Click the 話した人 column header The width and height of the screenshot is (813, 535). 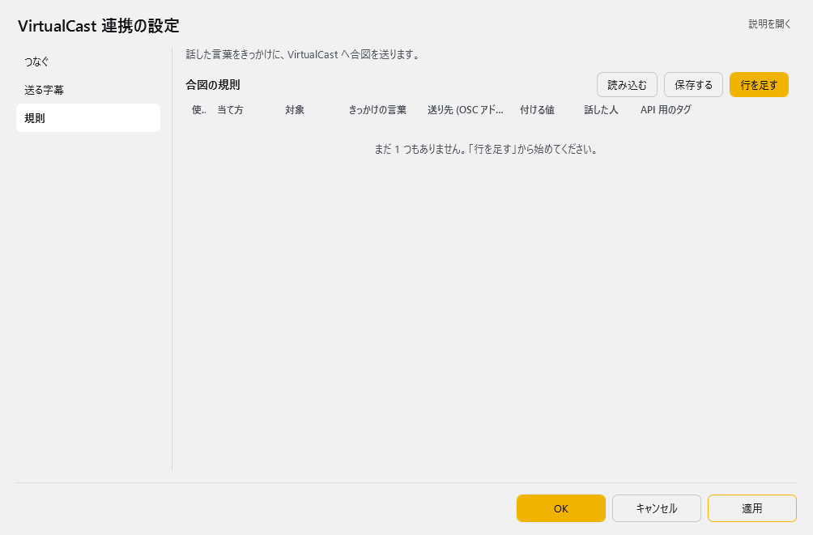click(601, 110)
